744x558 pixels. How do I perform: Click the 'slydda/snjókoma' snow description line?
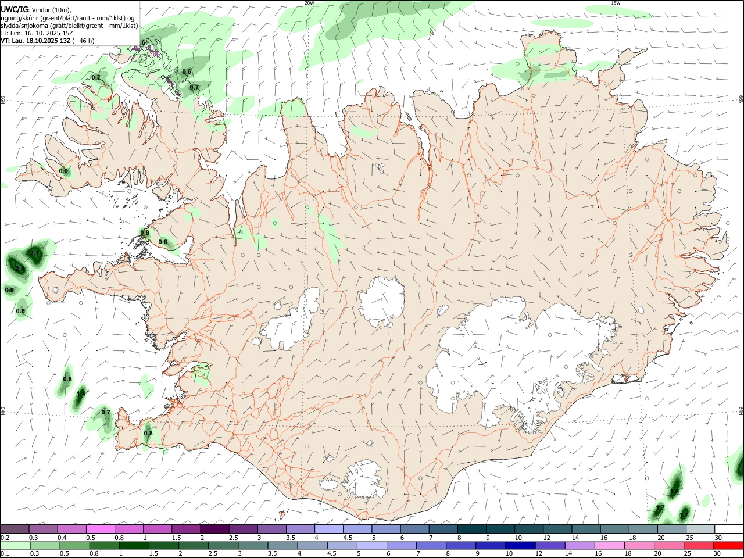coord(70,26)
